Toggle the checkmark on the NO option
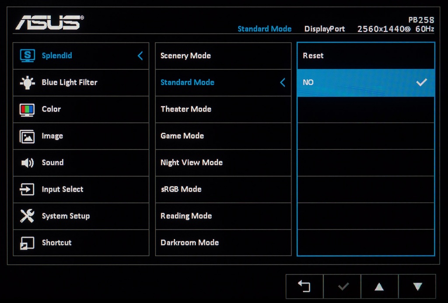Screen dimensions: 448x303 (x=421, y=82)
